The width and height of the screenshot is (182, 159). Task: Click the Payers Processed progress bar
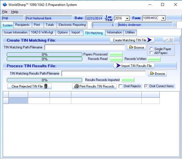click(45, 54)
